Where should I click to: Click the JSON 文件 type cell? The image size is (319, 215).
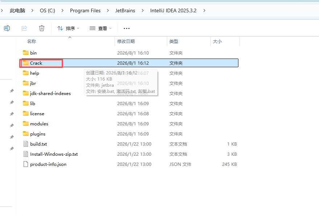(180, 164)
